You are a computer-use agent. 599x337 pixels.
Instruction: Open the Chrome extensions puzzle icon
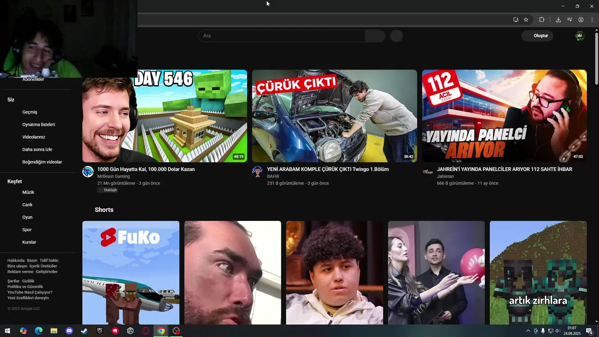pyautogui.click(x=541, y=20)
